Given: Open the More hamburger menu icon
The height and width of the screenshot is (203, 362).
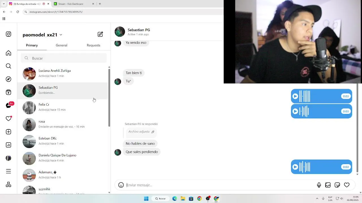Looking at the screenshot, I should (8, 171).
